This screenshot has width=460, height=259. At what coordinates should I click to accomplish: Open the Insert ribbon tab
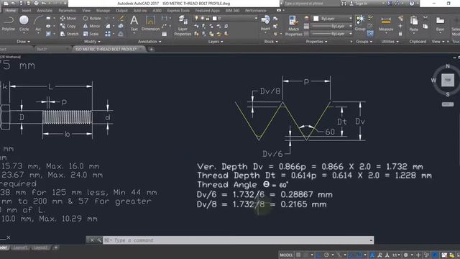27,11
